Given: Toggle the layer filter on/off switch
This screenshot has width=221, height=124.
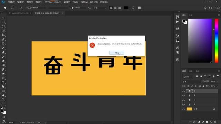Looking at the screenshot, I should pyautogui.click(x=218, y=76).
